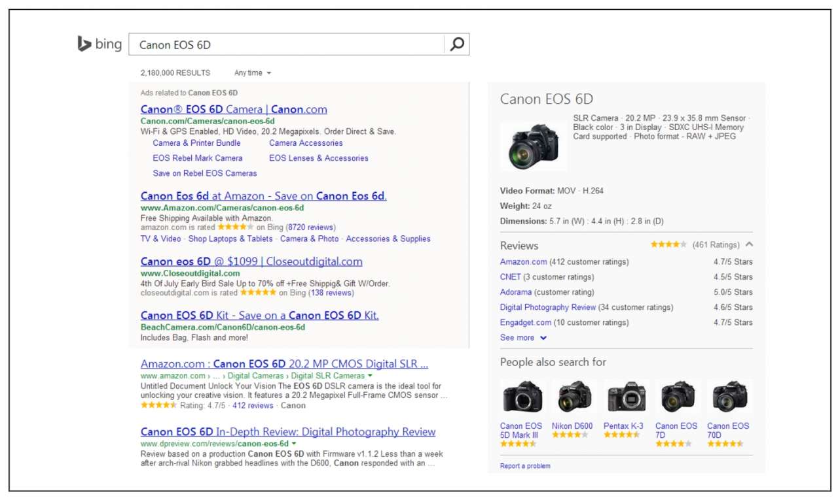Open the Camera & Photo sublink

coord(310,239)
